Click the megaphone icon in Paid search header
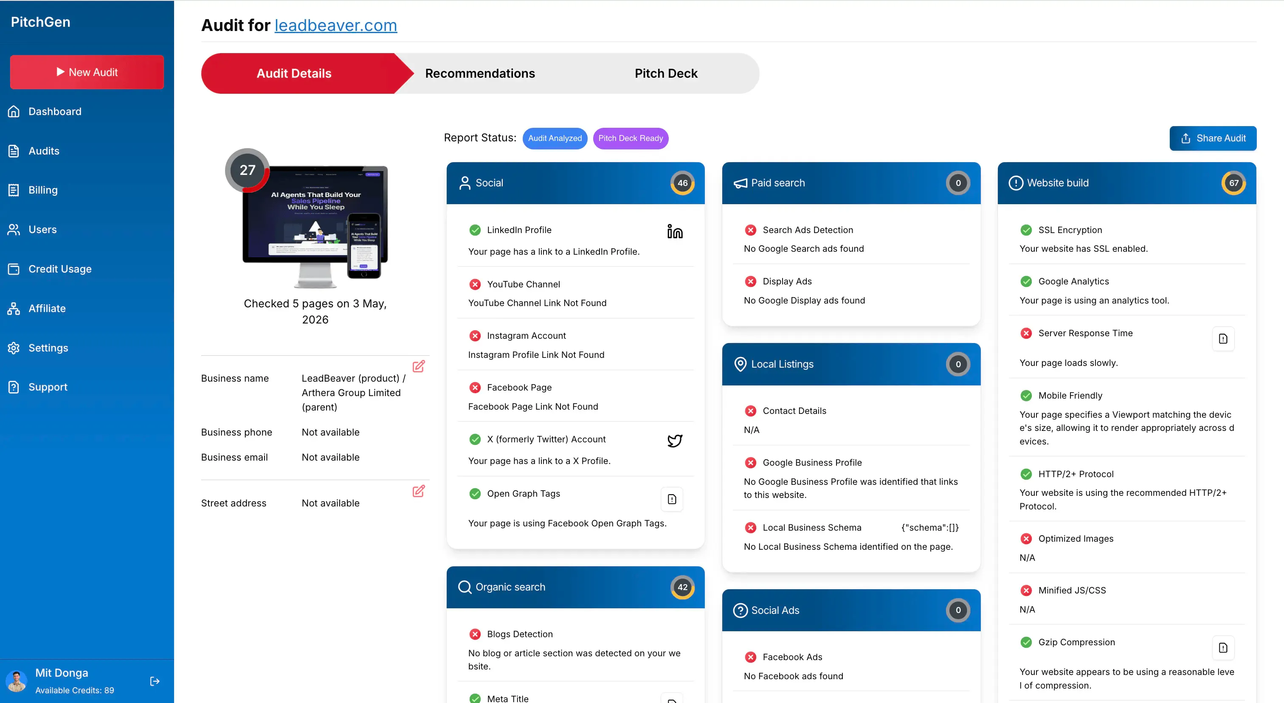 (x=740, y=183)
